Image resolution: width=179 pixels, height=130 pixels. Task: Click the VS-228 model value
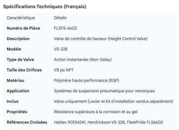pyautogui.click(x=60, y=49)
